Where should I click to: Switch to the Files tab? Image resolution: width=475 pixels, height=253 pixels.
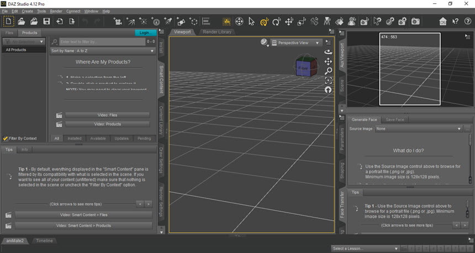[x=9, y=33]
